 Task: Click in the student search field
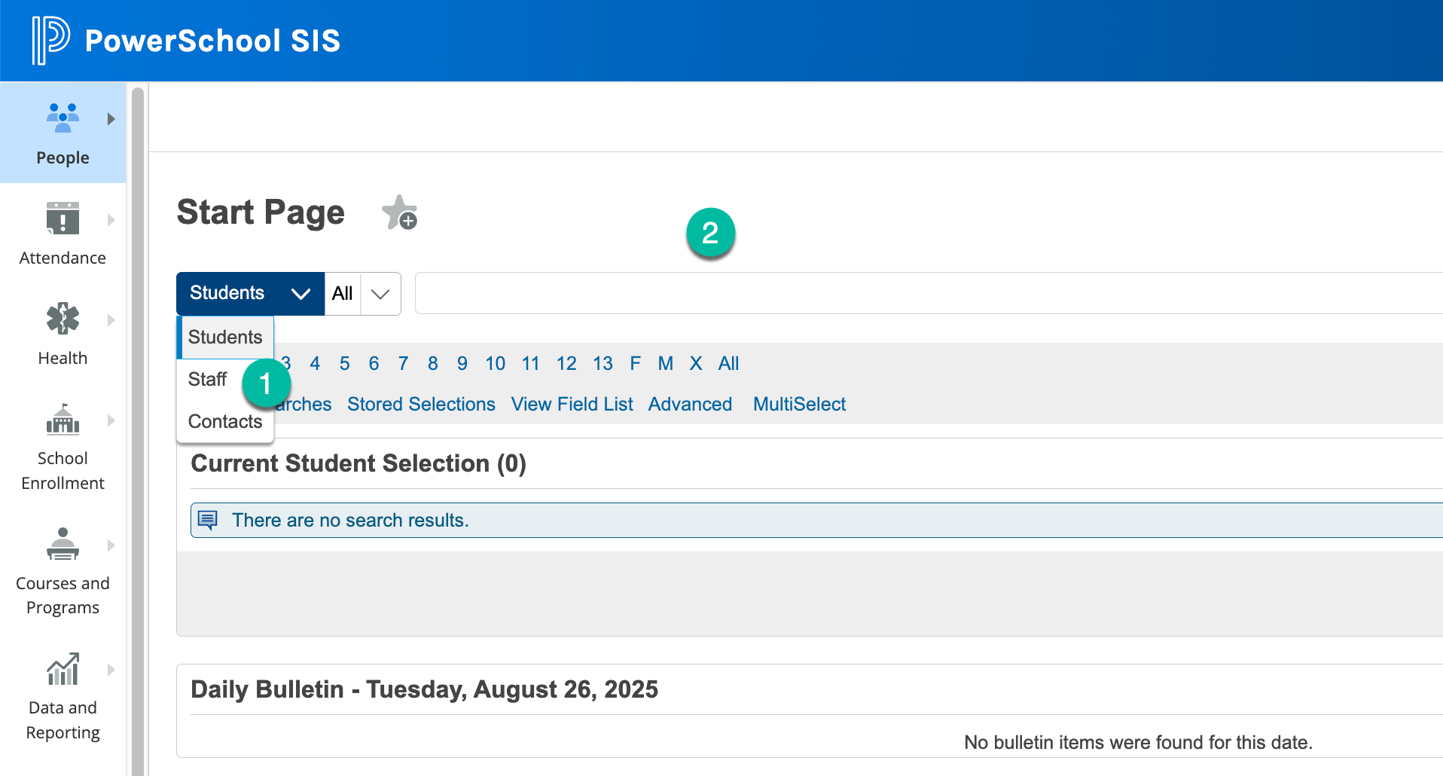[926, 293]
